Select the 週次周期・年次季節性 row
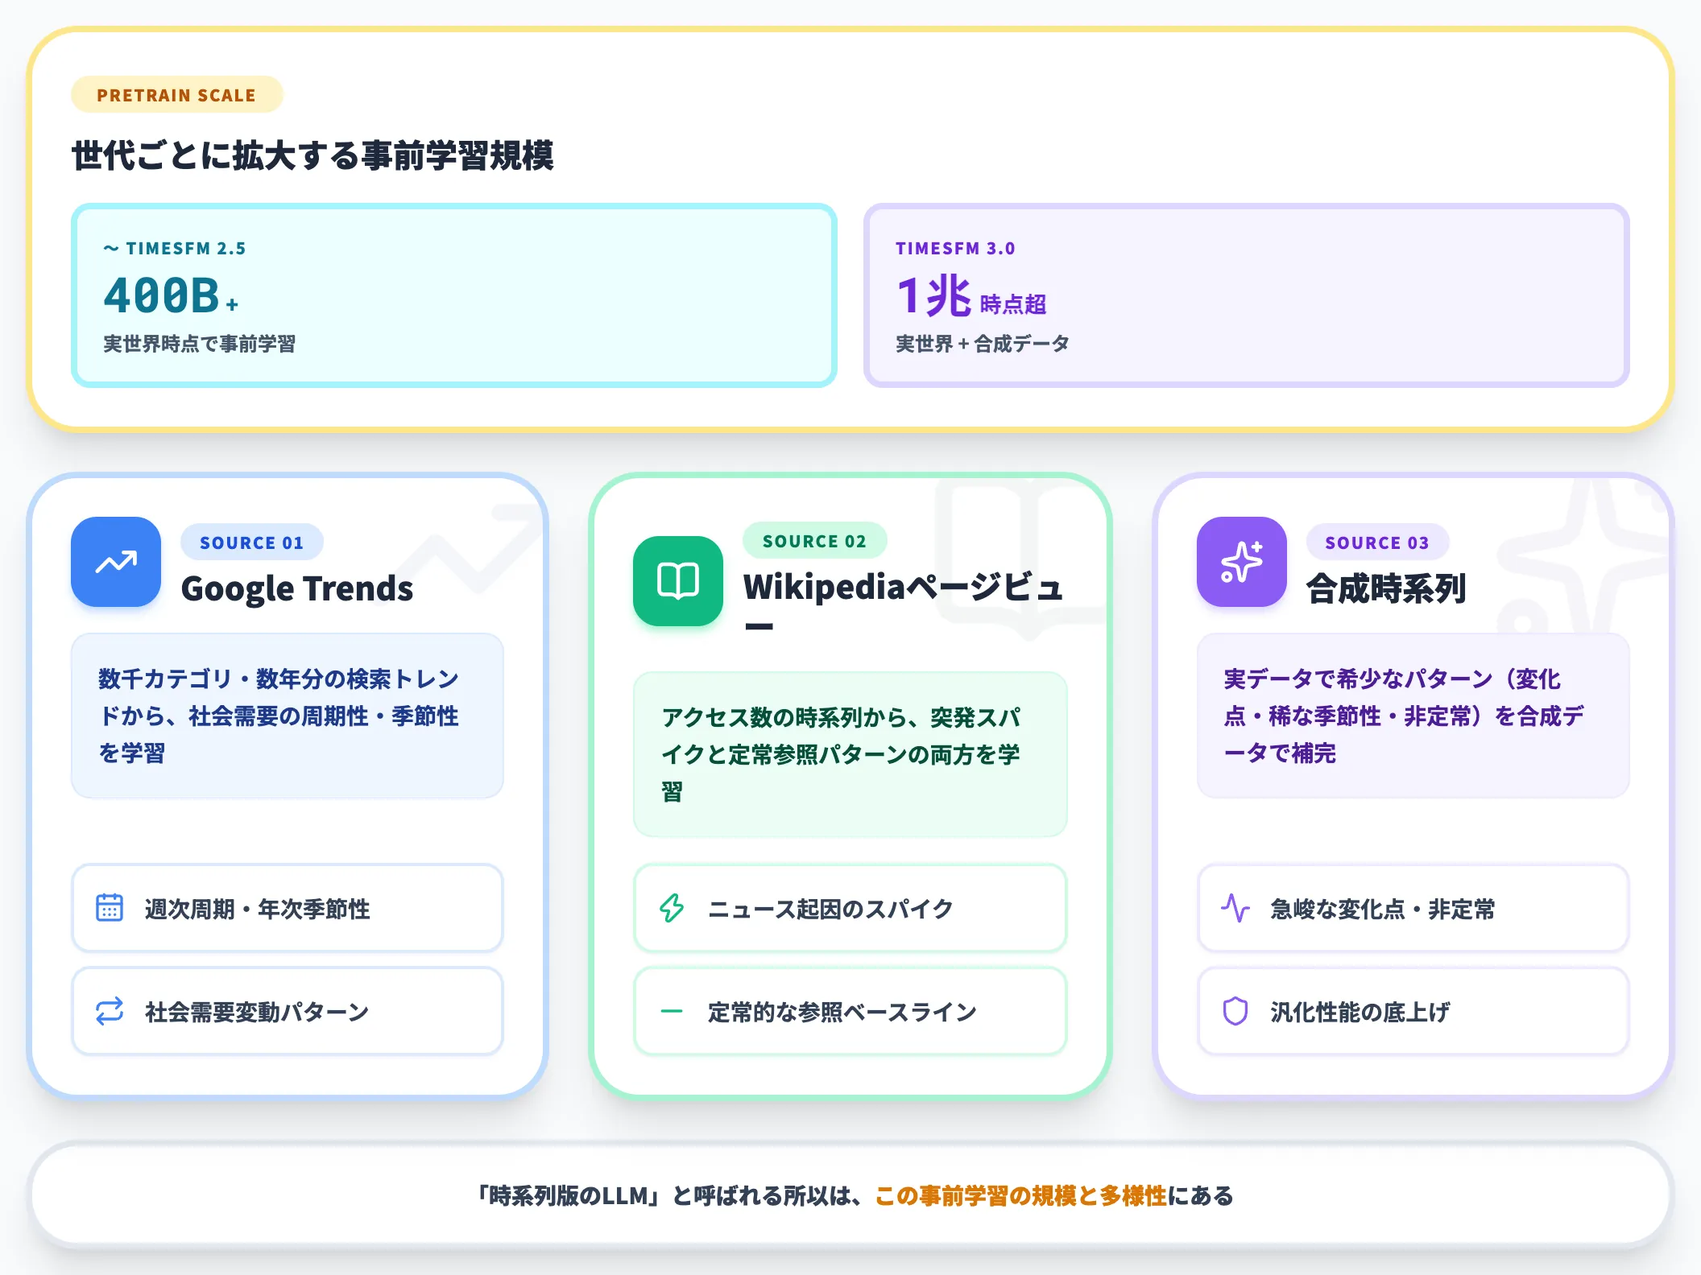1701x1275 pixels. click(288, 908)
